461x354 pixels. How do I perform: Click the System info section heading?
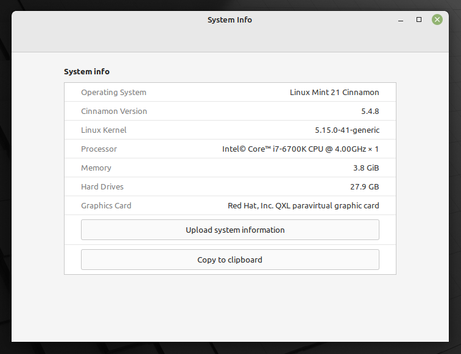click(x=86, y=71)
